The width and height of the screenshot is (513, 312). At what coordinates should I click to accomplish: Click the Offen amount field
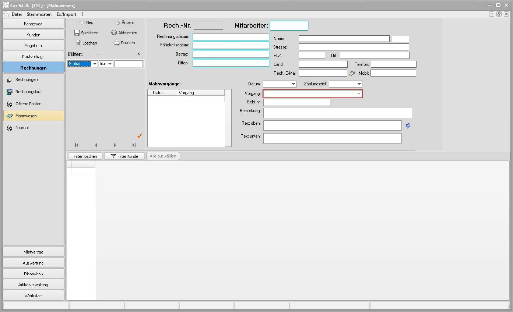tap(231, 63)
